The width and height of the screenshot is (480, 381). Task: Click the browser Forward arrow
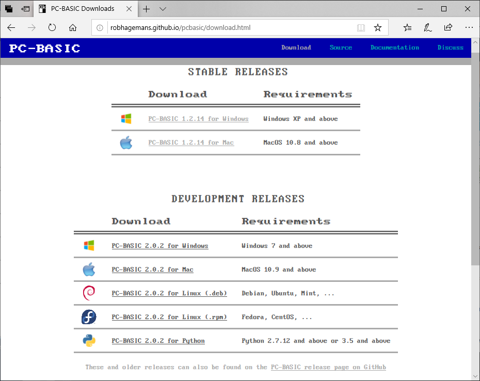[x=31, y=27]
